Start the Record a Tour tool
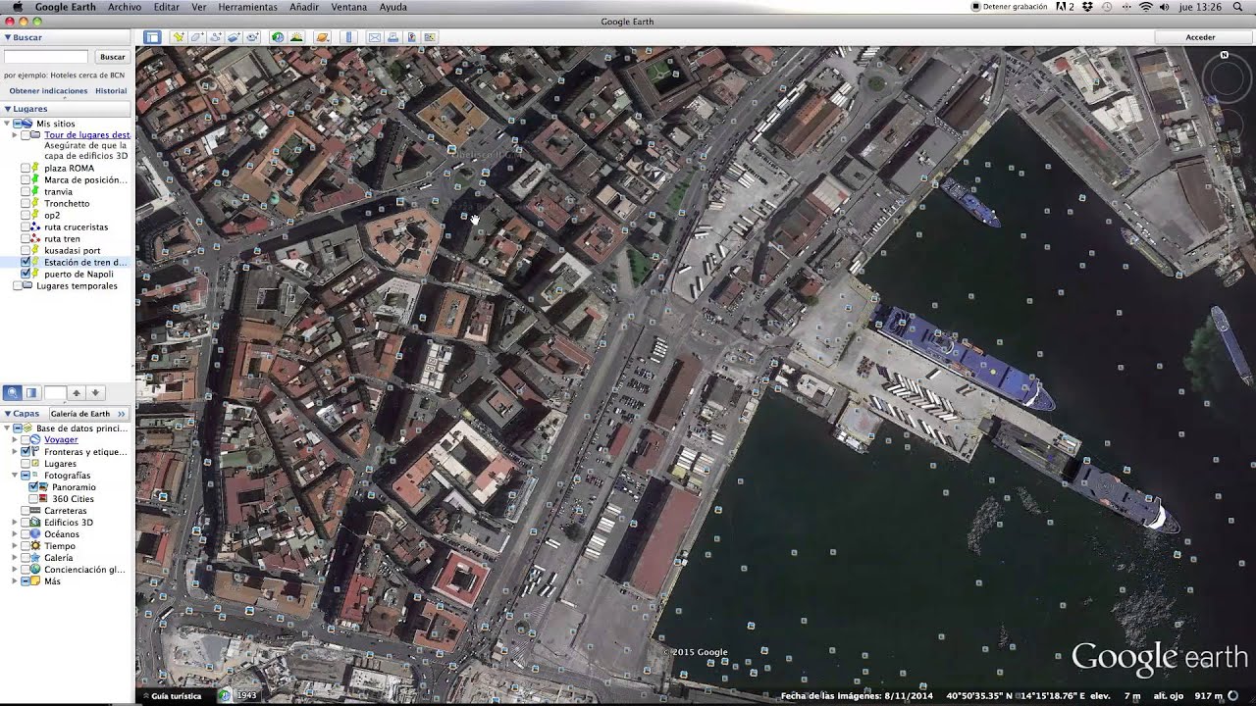The height and width of the screenshot is (706, 1256). pyautogui.click(x=253, y=37)
